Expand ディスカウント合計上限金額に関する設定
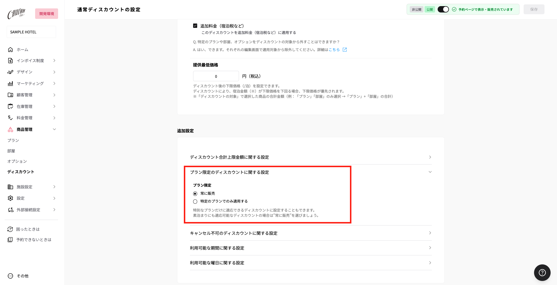 coord(311,157)
